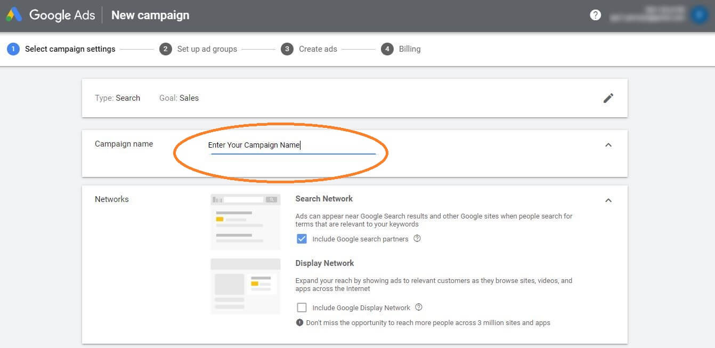Show help for Google search partners
This screenshot has height=348, width=715.
(x=417, y=239)
